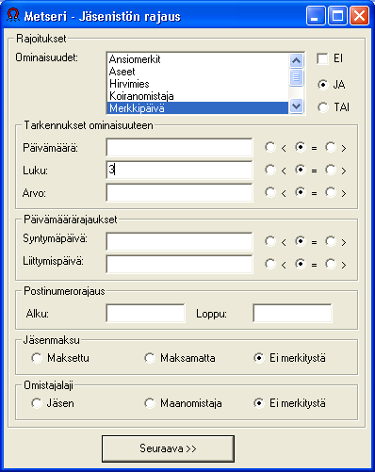Minimize the Metseri window
375x472 pixels.
[x=316, y=15]
